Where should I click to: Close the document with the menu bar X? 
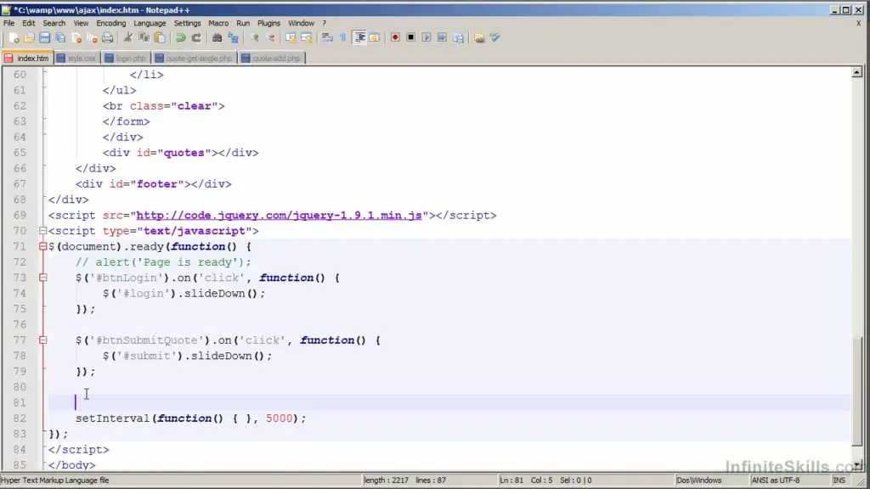coord(859,23)
